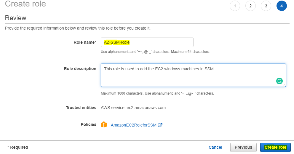Select the ec2.amazonaws.com trusted entity text
Image resolution: width=294 pixels, height=154 pixels.
[x=146, y=108]
